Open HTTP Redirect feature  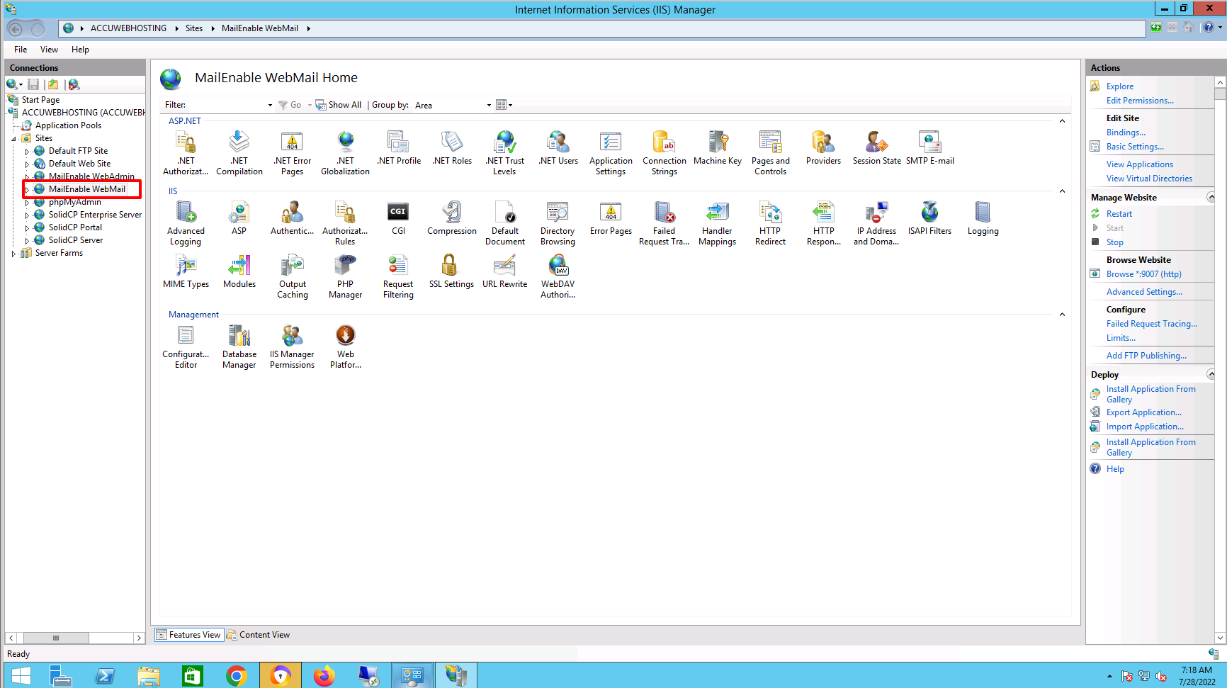coord(770,223)
